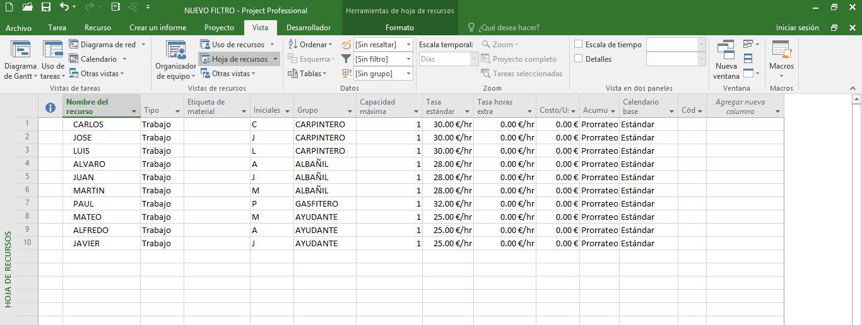
Task: Open Otras vistas in Vistas de tareas
Action: click(97, 74)
